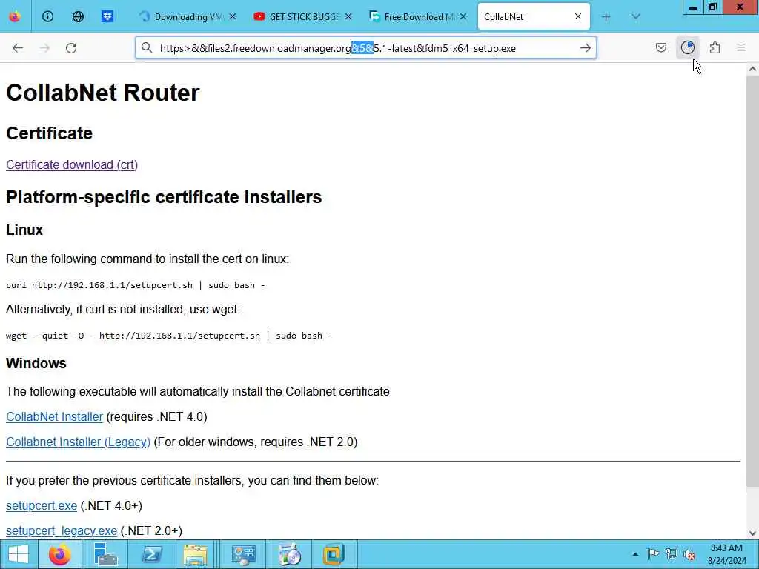Switch to the pinned info-icon tab
This screenshot has height=569, width=759.
point(47,16)
